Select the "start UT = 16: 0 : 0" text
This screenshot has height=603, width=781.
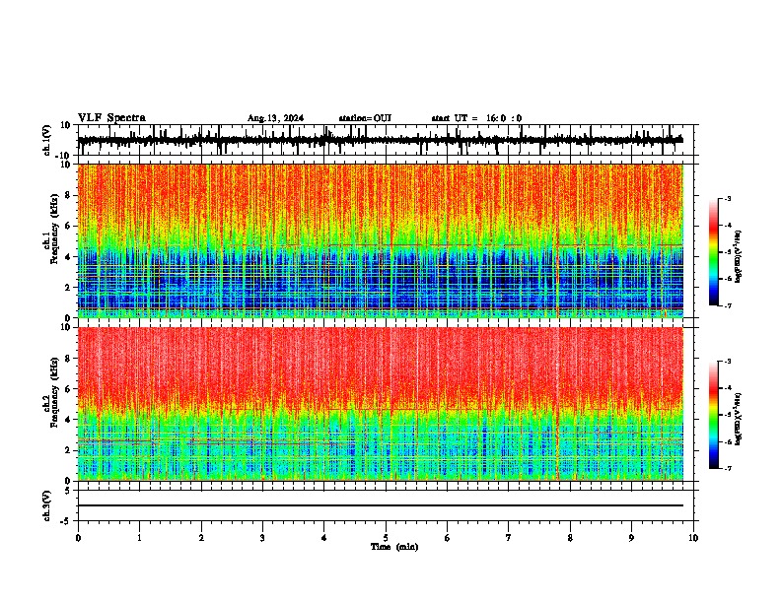[476, 118]
